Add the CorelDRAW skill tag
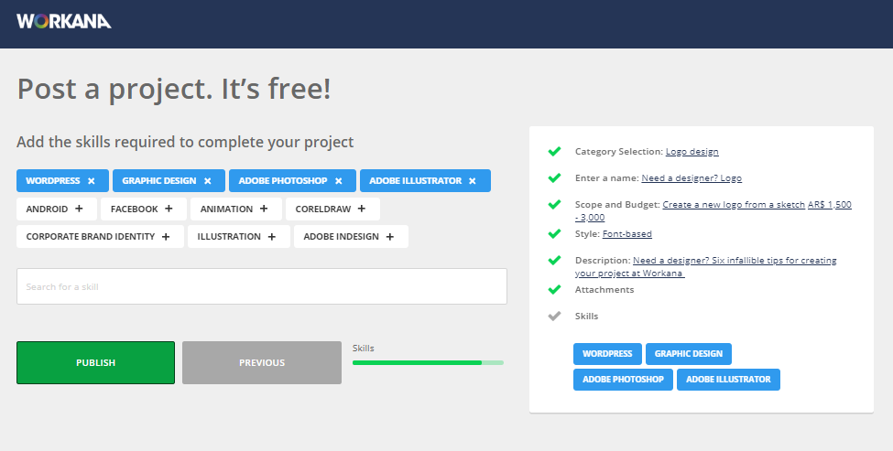This screenshot has height=451, width=893. pyautogui.click(x=362, y=209)
